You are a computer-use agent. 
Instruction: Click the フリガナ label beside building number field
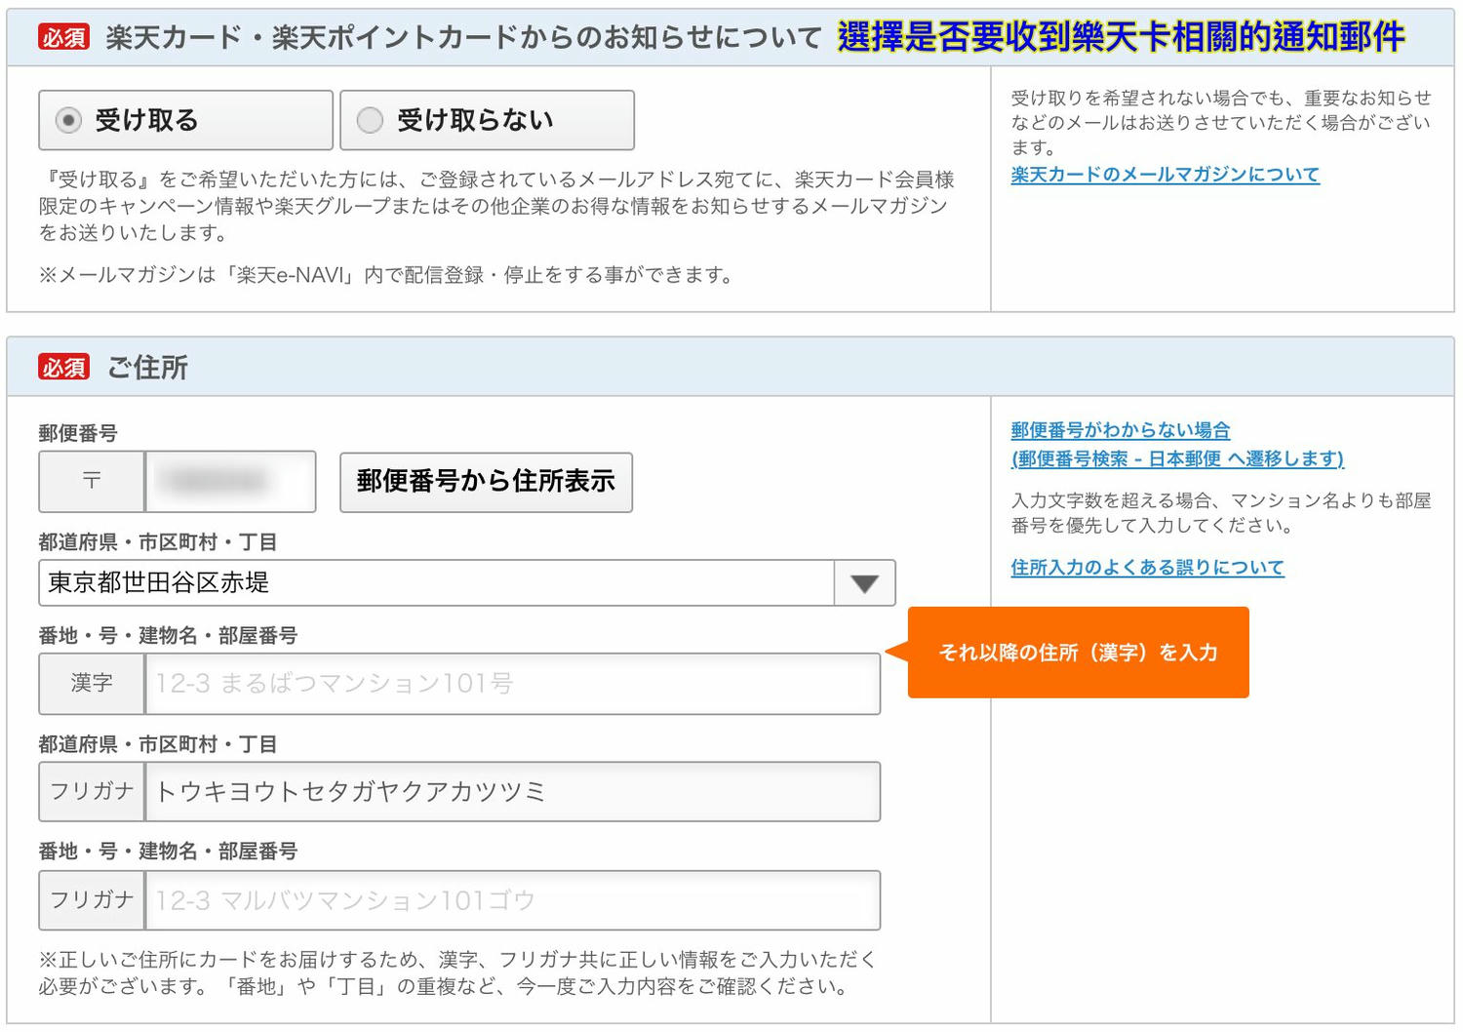click(x=91, y=900)
